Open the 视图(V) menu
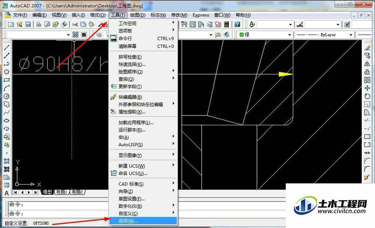Viewport: 375px width, 228px height. click(59, 15)
